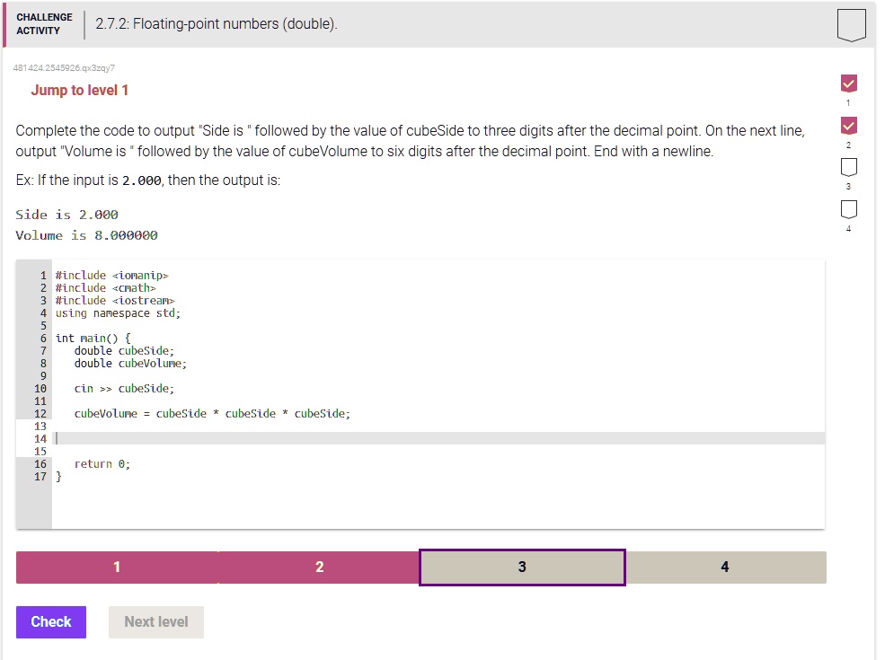Screen dimensions: 885x660
Task: Click the activity ID '481424.2545926.qx3zqy7'
Action: 64,67
